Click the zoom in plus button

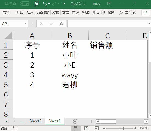(135, 128)
